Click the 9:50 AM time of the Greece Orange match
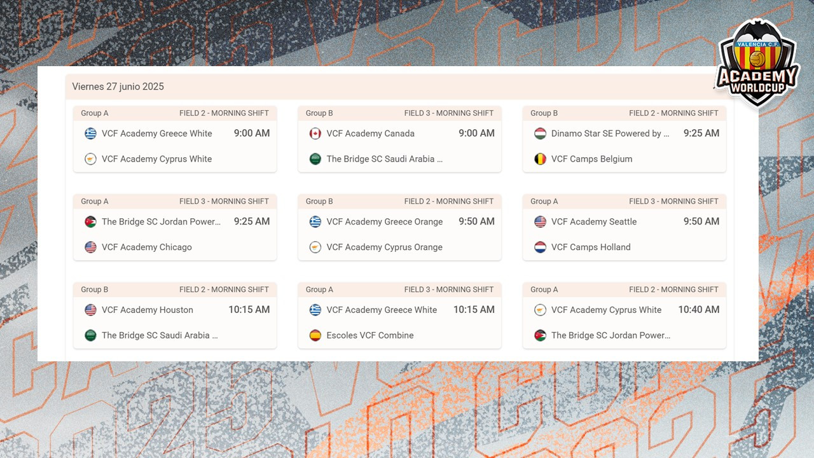 point(477,222)
